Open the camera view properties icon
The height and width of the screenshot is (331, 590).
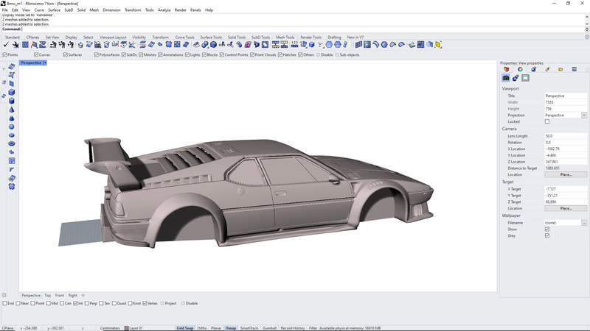pyautogui.click(x=506, y=77)
